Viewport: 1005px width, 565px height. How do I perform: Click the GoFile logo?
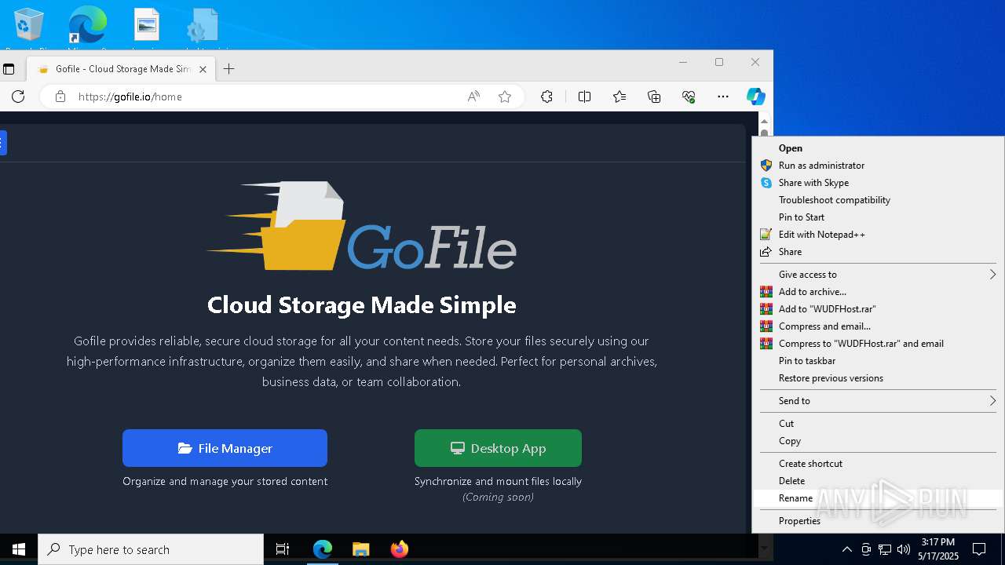361,226
